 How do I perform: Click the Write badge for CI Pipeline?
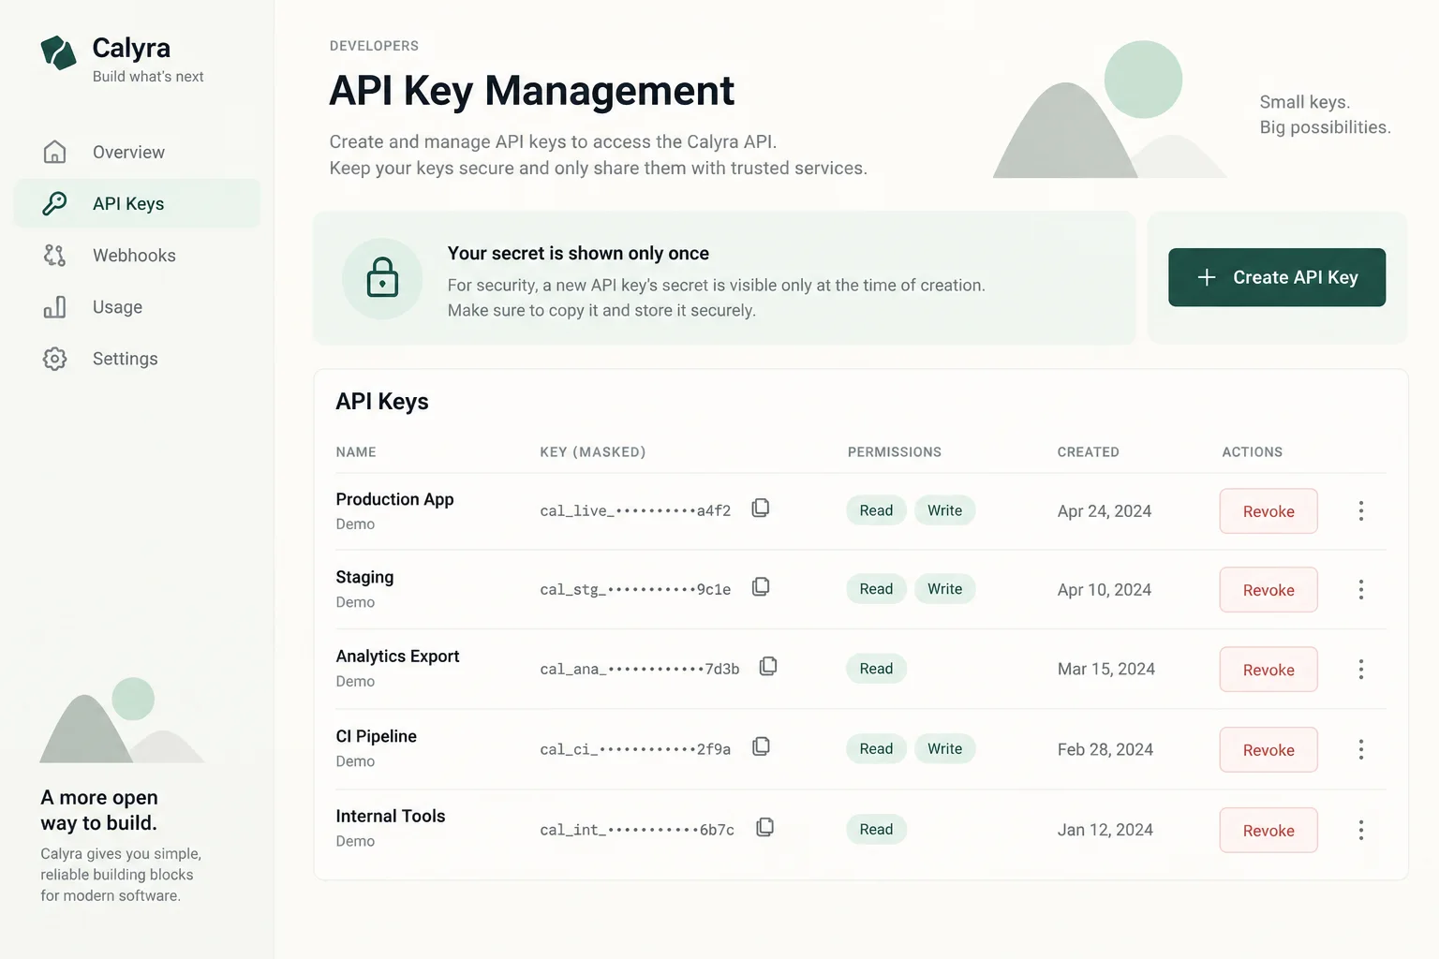pos(944,749)
